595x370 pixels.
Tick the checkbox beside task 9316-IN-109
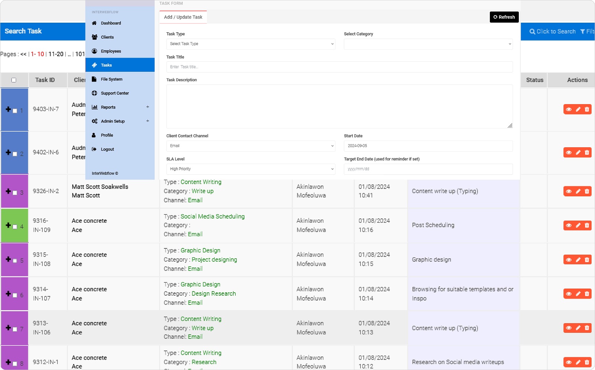(15, 225)
